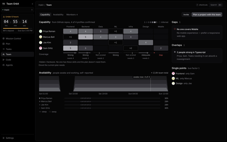This screenshot has width=227, height=142.
Task: Select Sam Ortiz's inferred Infra score
Action: (131, 48)
